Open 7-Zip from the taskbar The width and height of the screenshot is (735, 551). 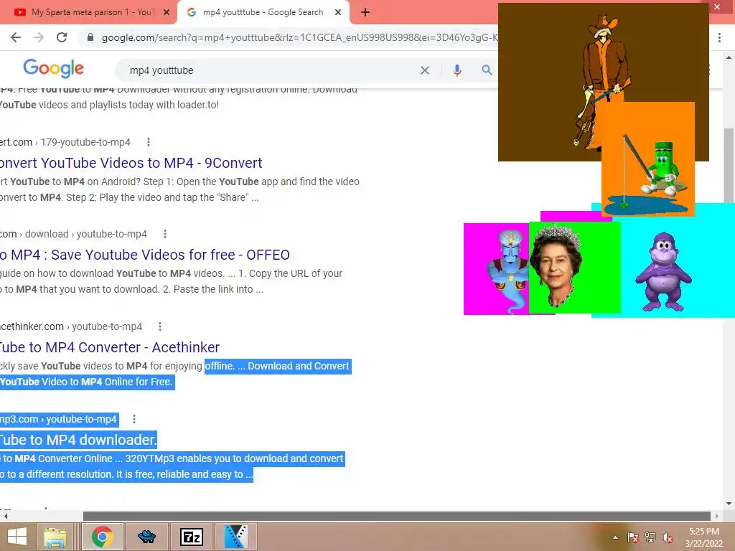click(192, 537)
